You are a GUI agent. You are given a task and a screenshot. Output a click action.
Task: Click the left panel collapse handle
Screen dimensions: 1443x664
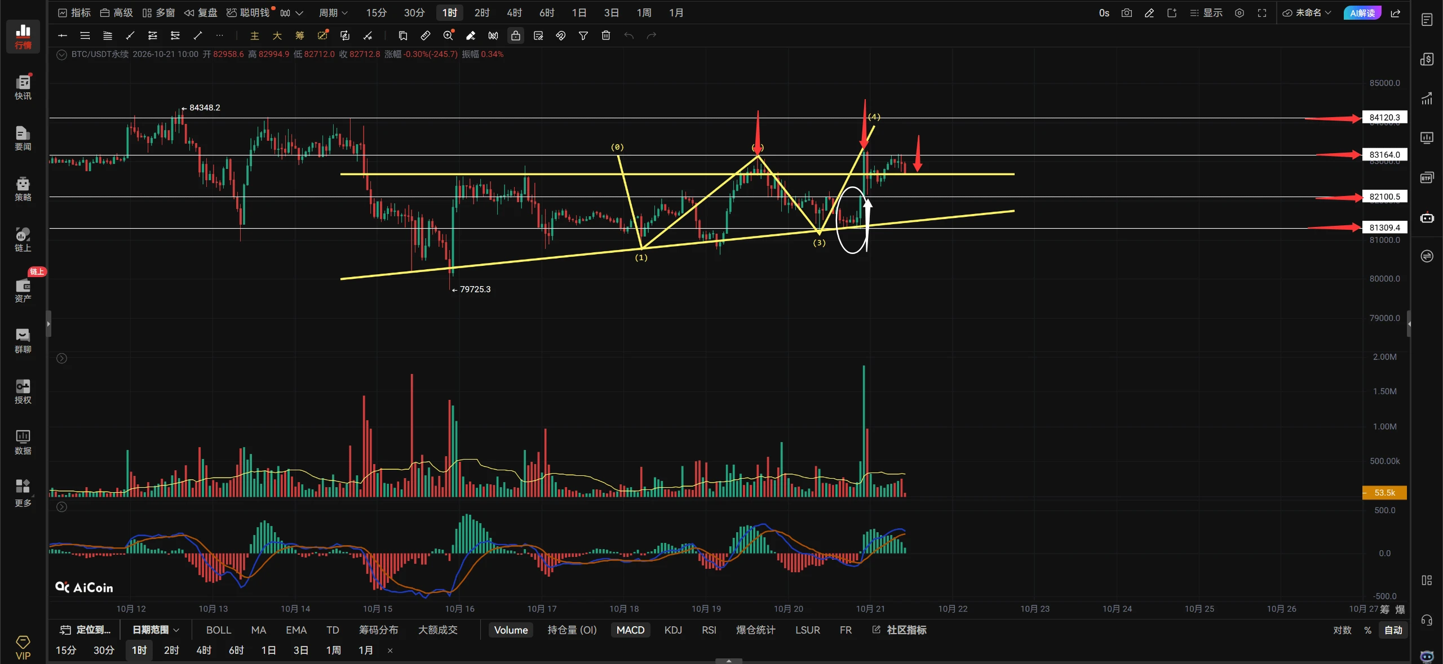click(x=48, y=324)
